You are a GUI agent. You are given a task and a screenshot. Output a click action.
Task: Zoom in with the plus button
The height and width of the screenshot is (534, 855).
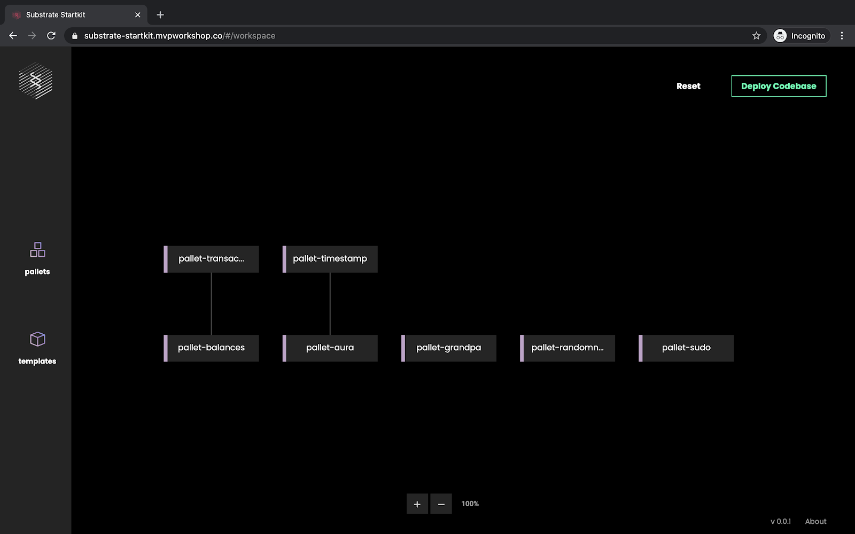417,504
